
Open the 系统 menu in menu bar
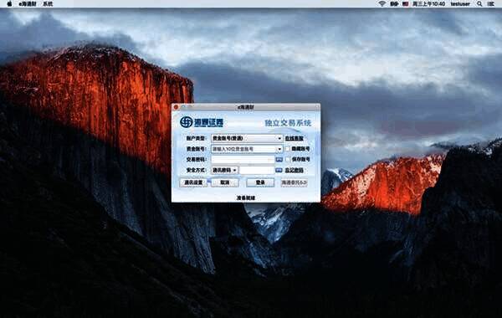coord(48,4)
